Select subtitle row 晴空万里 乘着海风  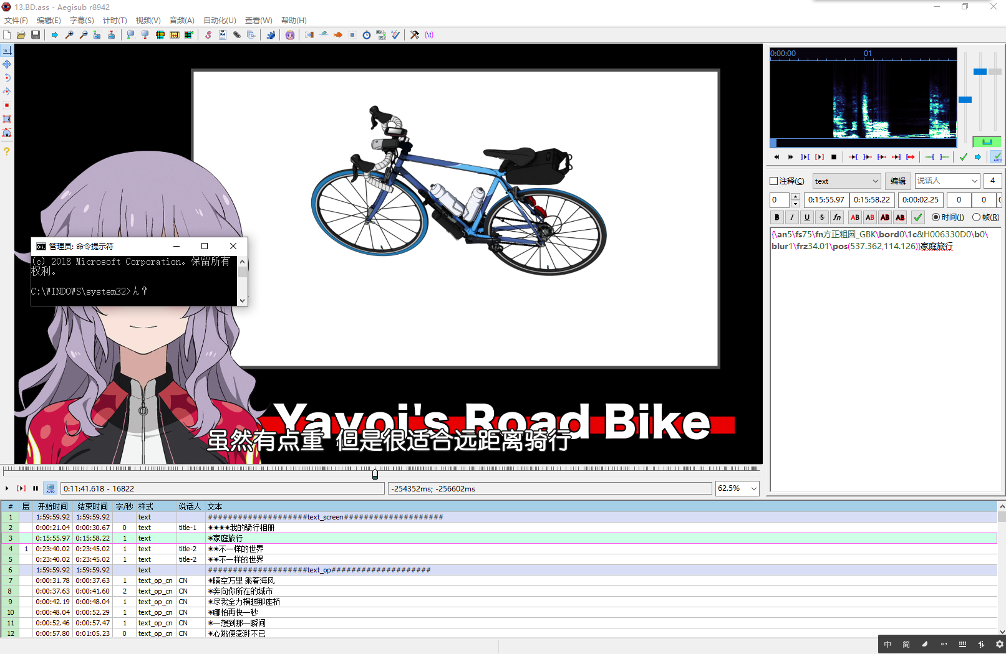click(499, 581)
